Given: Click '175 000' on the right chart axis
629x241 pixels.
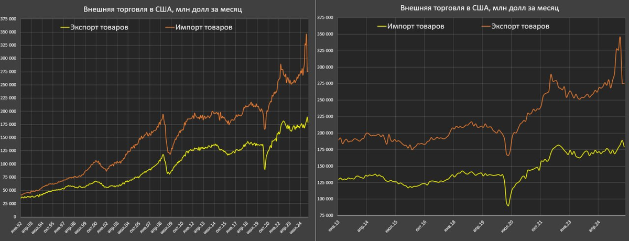Looking at the screenshot, I should 325,149.
